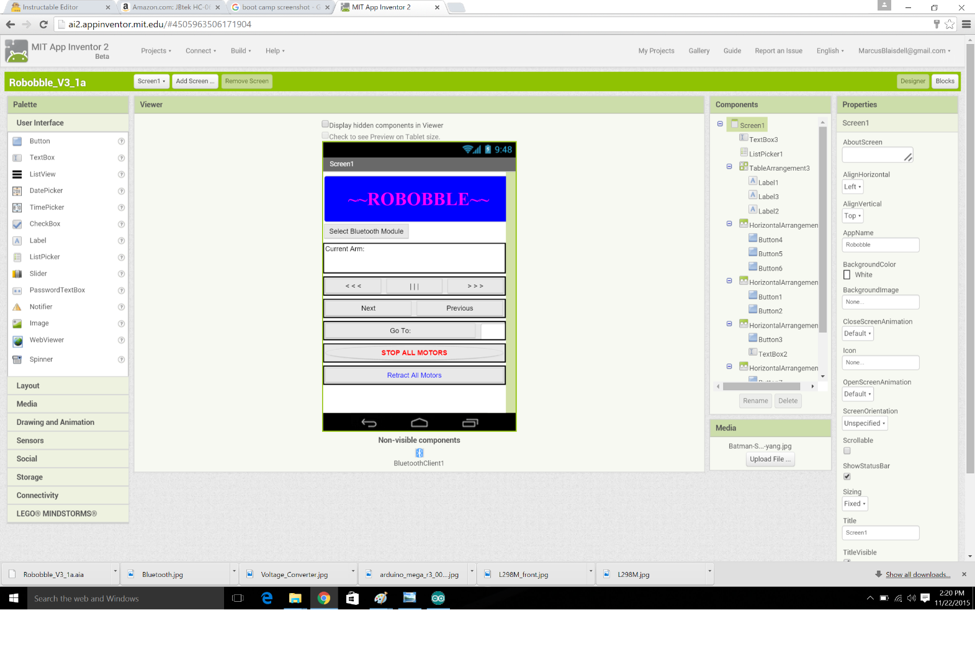This screenshot has height=670, width=975.
Task: Toggle the Scrollable checkbox
Action: (x=847, y=451)
